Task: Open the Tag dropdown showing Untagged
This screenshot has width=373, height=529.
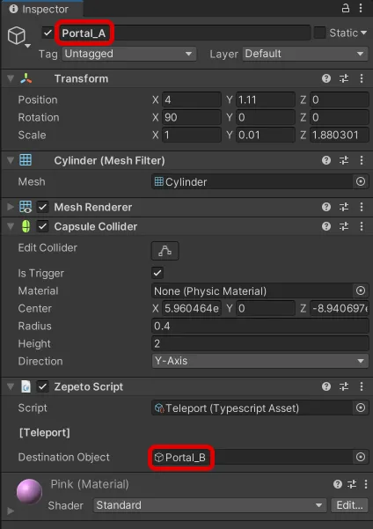Action: tap(128, 54)
